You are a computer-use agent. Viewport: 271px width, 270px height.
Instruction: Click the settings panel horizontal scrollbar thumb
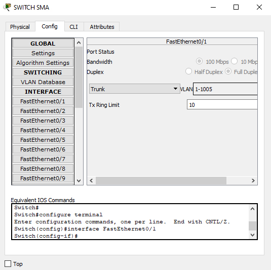point(161,181)
